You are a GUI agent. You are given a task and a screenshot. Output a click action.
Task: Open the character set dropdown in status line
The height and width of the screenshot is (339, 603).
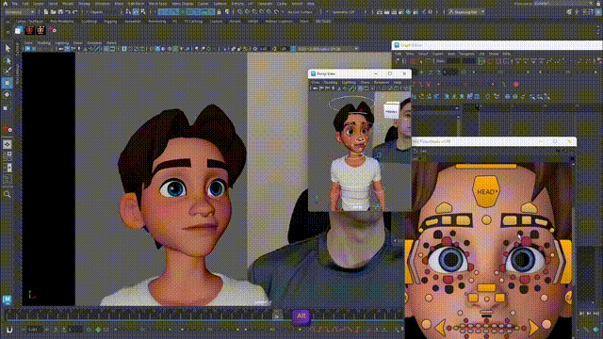click(466, 12)
